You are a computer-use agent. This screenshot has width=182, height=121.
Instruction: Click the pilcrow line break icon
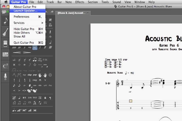click(50, 98)
